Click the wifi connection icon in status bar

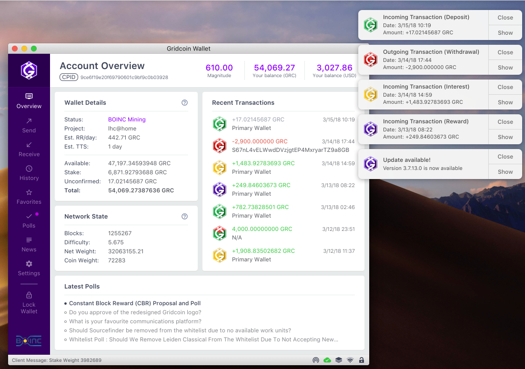350,360
